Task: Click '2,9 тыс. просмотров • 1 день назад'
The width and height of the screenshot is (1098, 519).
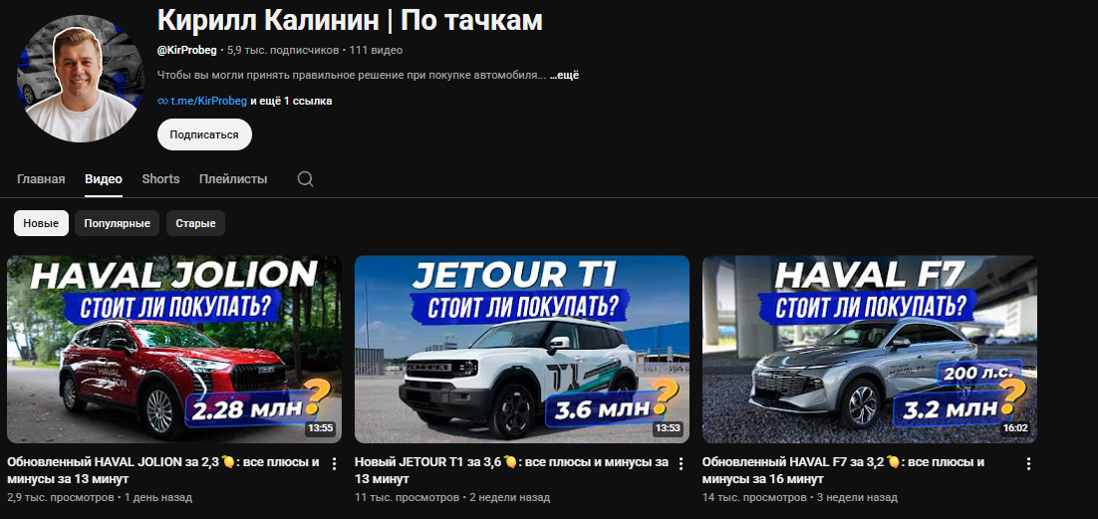Action: pos(100,497)
